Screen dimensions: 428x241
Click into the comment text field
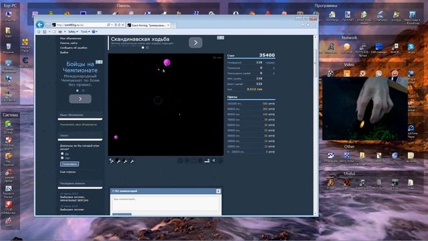point(166,204)
